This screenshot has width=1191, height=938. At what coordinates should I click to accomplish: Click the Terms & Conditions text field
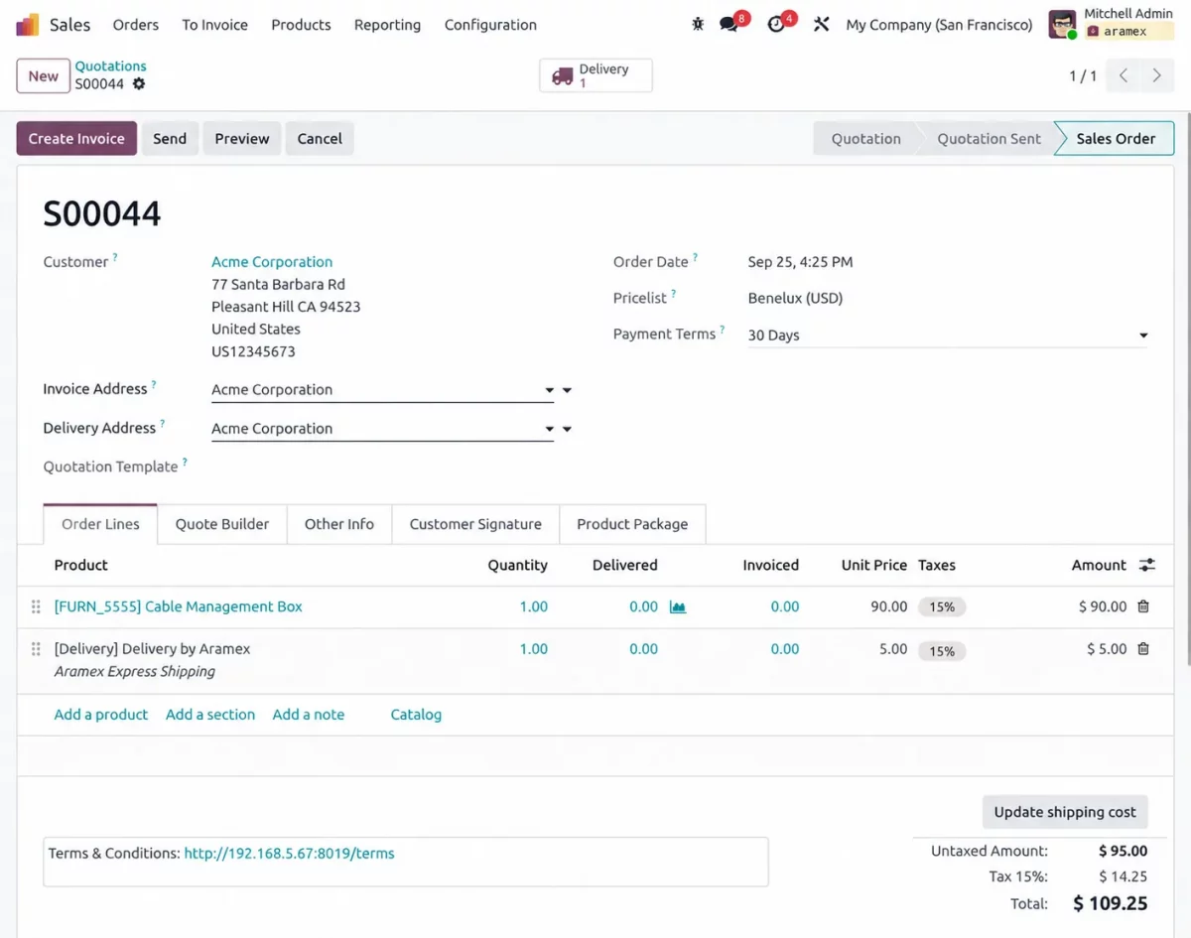click(x=406, y=862)
